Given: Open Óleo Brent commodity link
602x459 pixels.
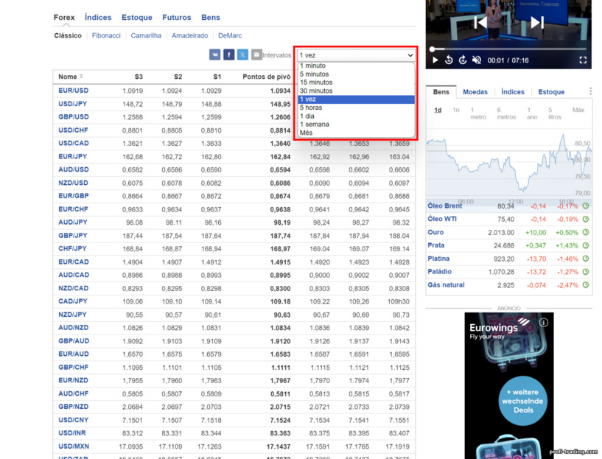Looking at the screenshot, I should (444, 206).
